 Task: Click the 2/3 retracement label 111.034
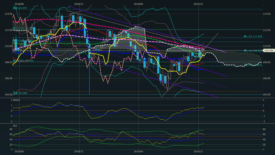253,36
